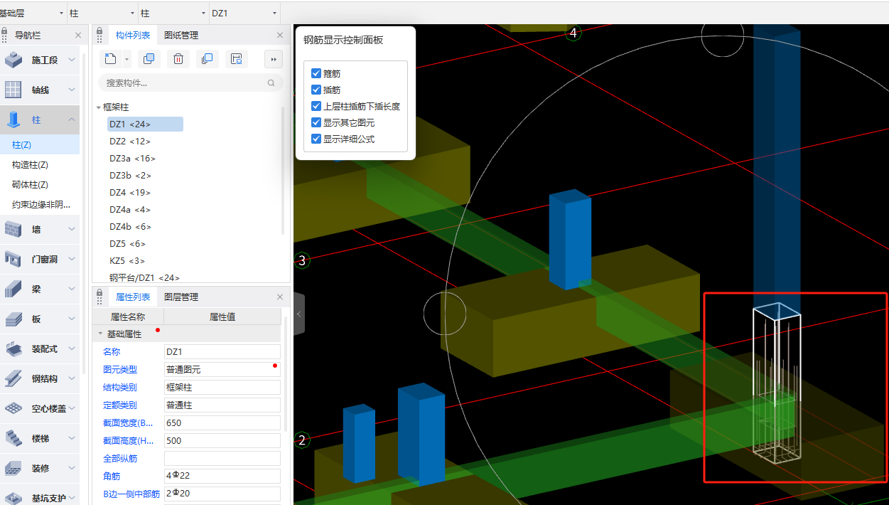Click the save component archive icon
The height and width of the screenshot is (505, 889).
pos(237,59)
